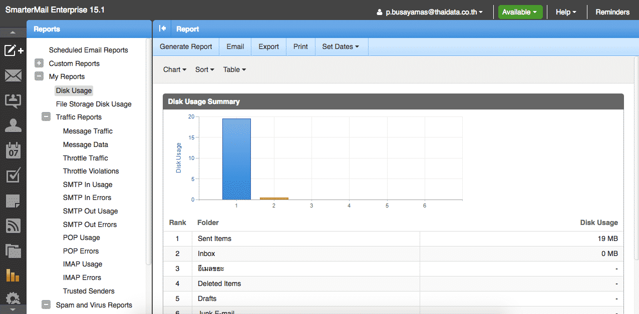Image resolution: width=639 pixels, height=314 pixels.
Task: Open the Notes sidebar icon
Action: coord(13,201)
